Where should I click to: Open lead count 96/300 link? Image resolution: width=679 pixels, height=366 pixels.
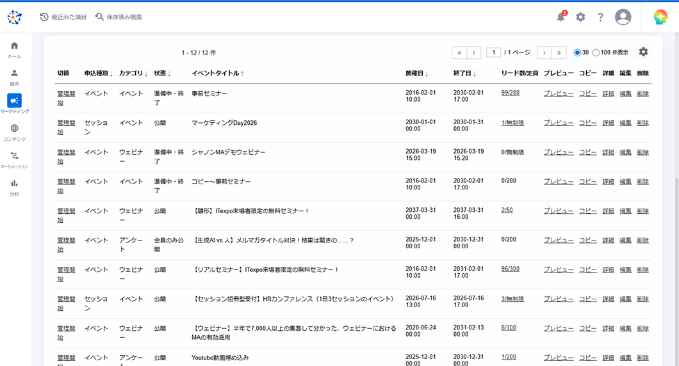click(x=510, y=269)
